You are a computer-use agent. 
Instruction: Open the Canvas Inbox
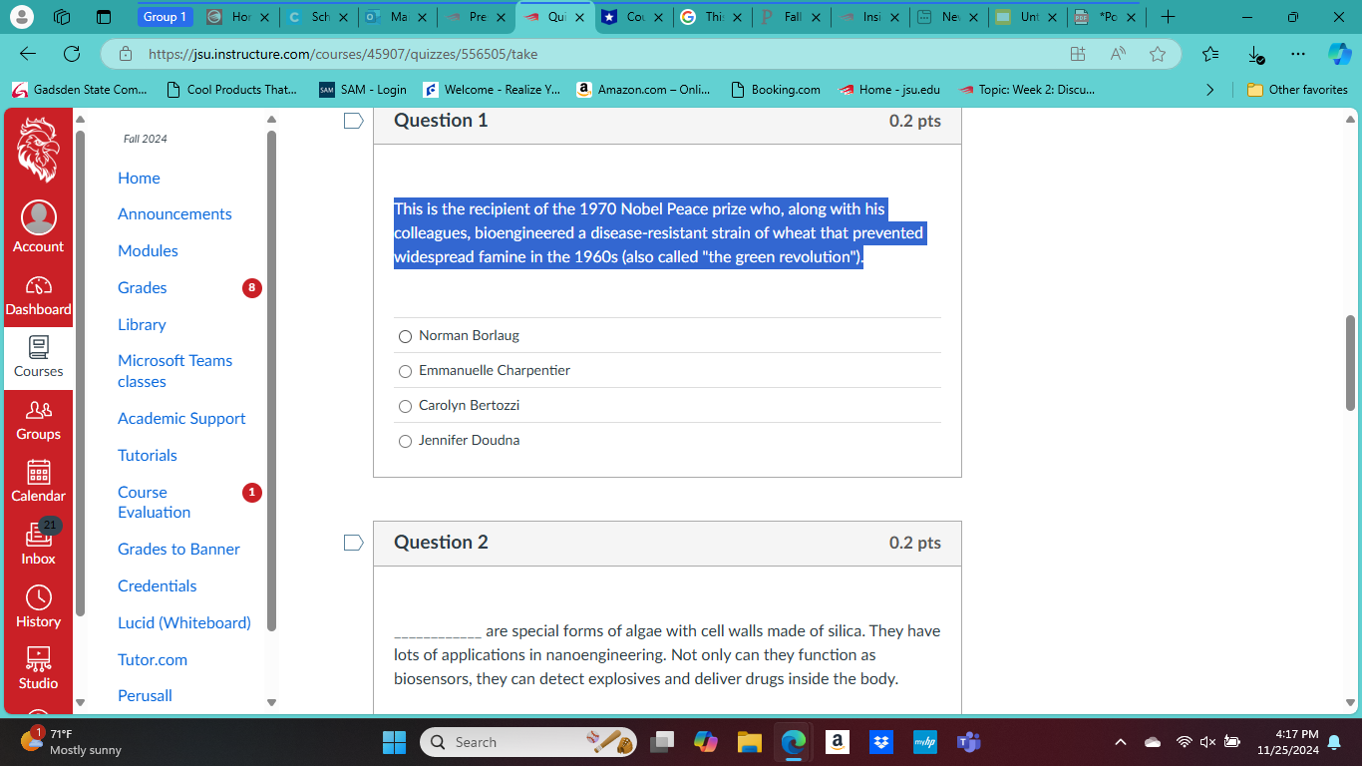(38, 544)
